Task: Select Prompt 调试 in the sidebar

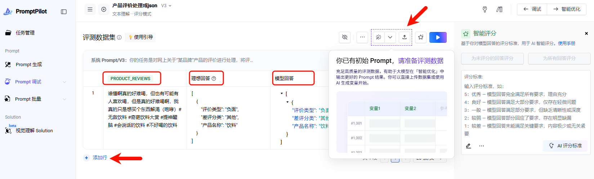Action: (x=28, y=82)
